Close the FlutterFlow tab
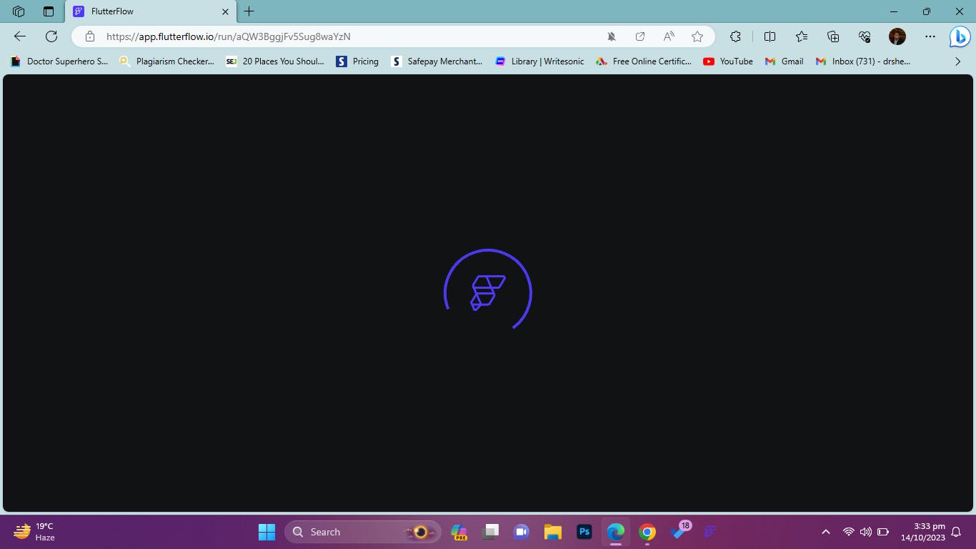The image size is (976, 549). point(226,11)
